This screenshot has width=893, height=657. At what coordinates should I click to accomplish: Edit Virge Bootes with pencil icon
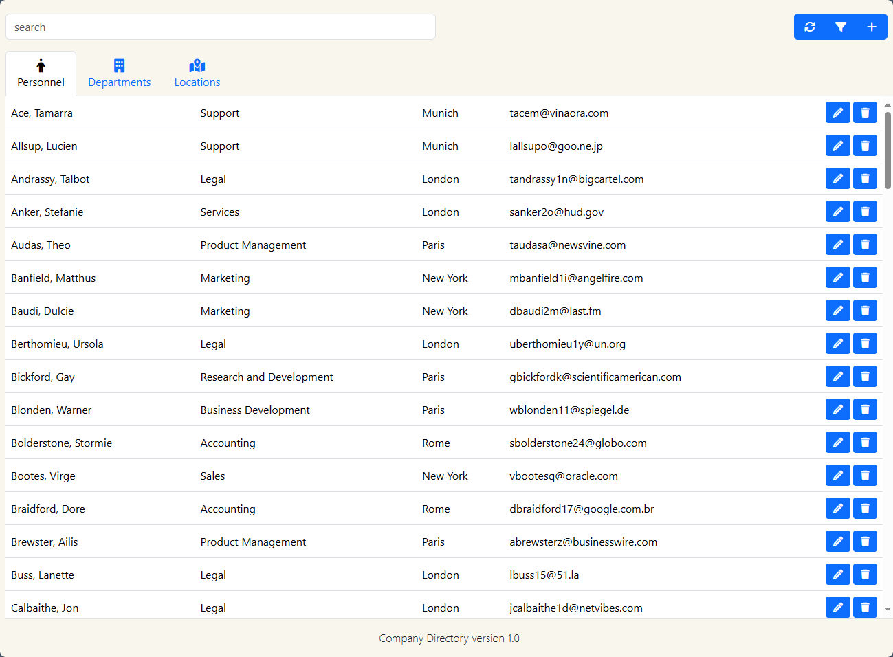click(x=837, y=476)
